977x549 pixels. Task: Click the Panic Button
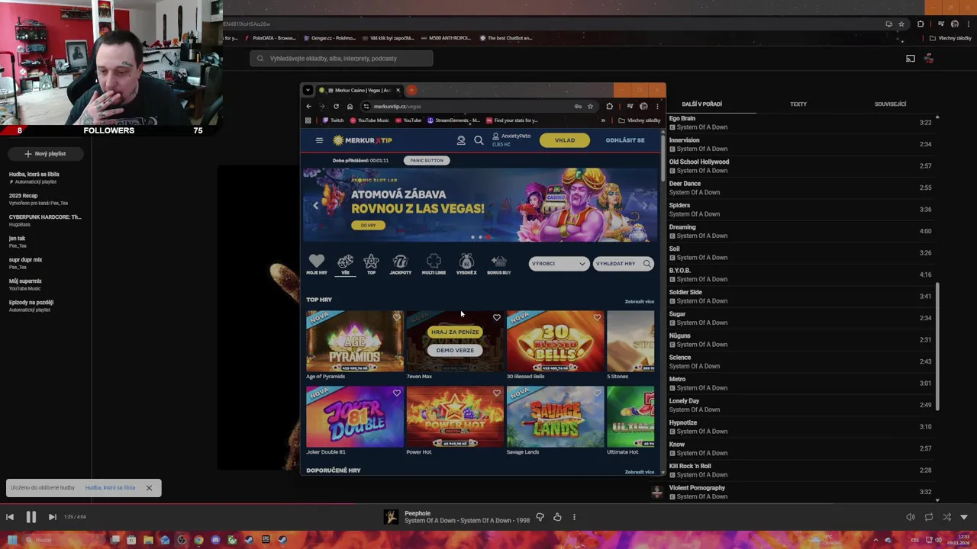427,160
